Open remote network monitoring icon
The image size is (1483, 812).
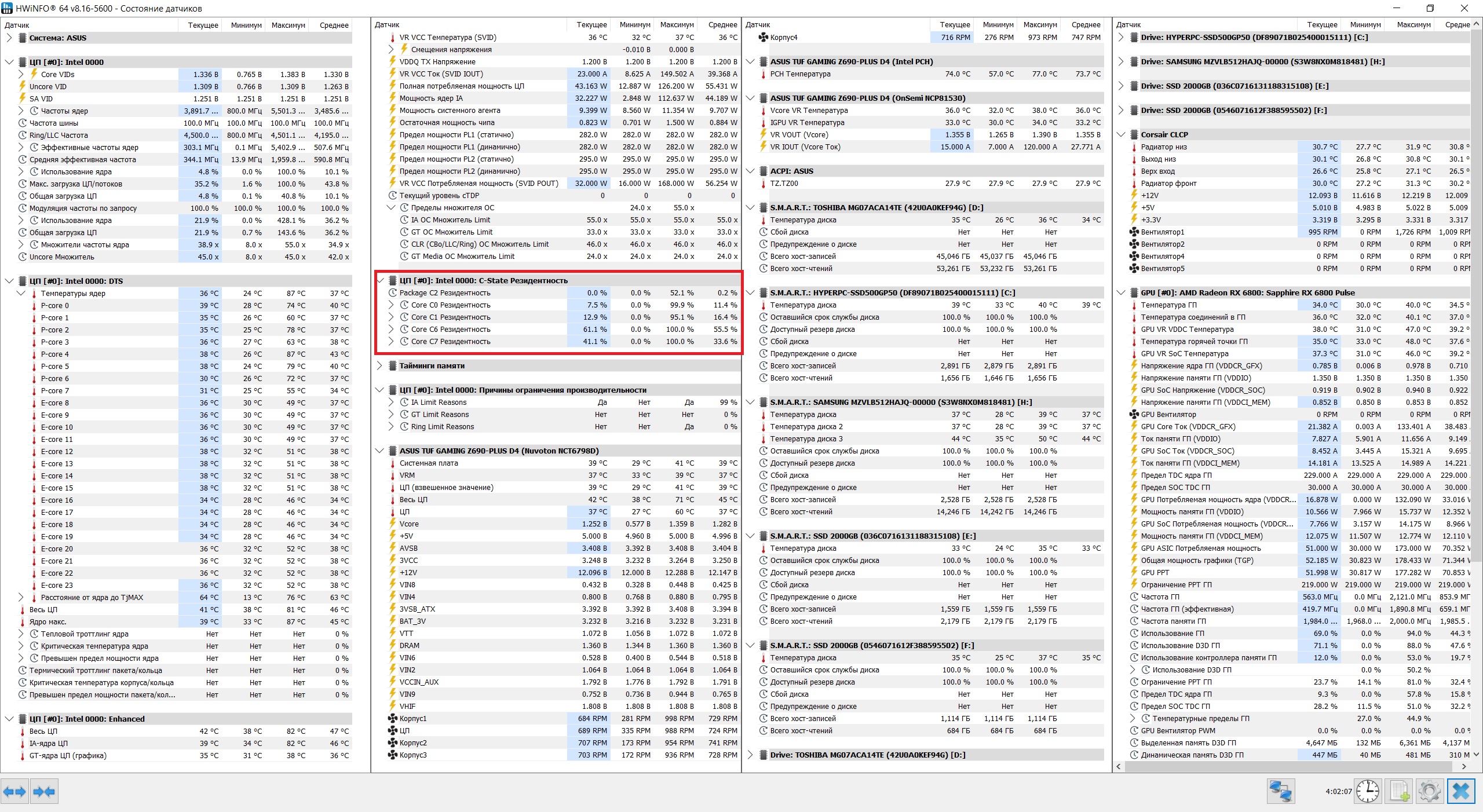[x=1280, y=791]
